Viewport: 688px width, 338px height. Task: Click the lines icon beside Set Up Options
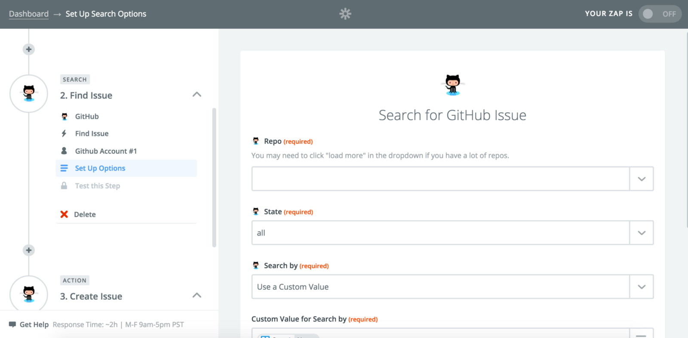[x=64, y=168]
